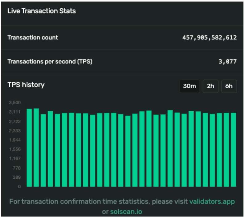Click the 2,333 y-axis label
Screen dimensions: 245x219
(15, 131)
